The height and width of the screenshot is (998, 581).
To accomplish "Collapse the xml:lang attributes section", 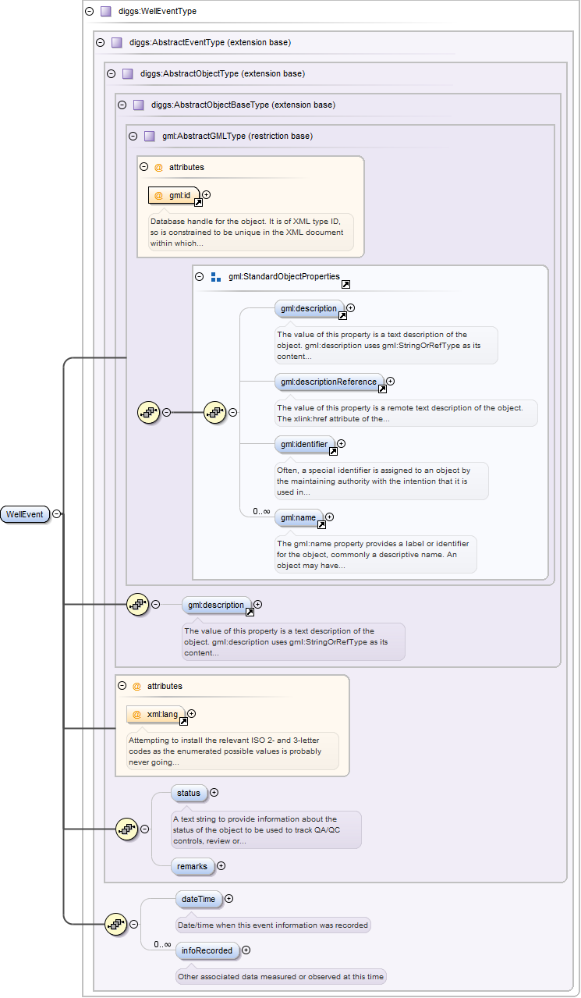I will pyautogui.click(x=122, y=686).
